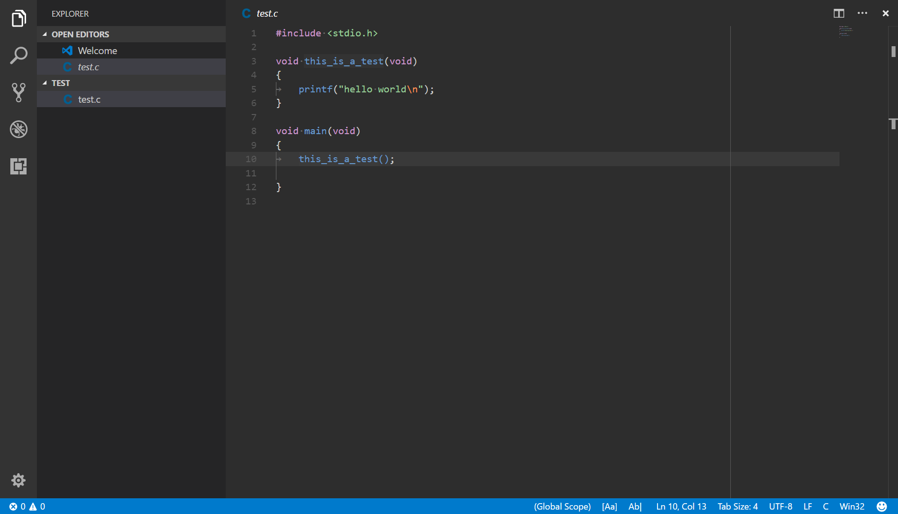The width and height of the screenshot is (898, 514).
Task: Open the Explorer view icon
Action: 19,19
